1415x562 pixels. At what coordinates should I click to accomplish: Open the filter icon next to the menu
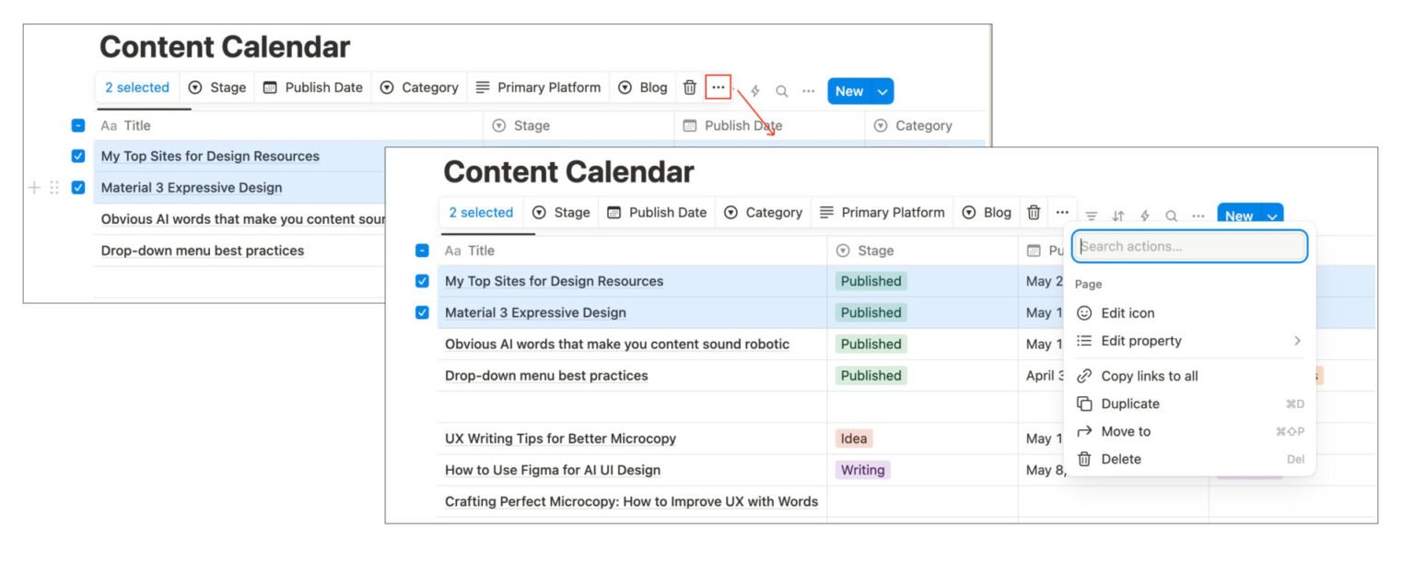tap(1091, 214)
